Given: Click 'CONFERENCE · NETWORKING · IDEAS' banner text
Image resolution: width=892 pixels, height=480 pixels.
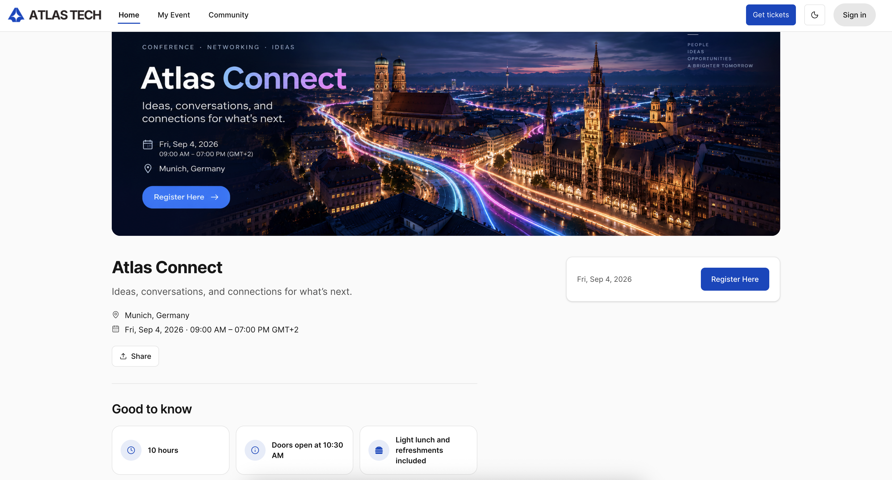Looking at the screenshot, I should pos(218,47).
